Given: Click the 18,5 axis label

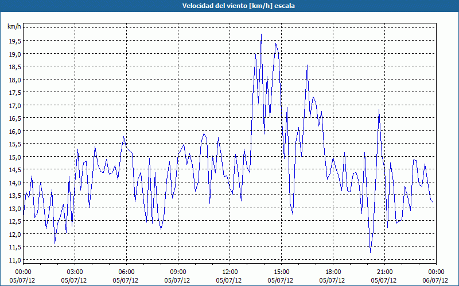Looking at the screenshot, I should point(15,67).
